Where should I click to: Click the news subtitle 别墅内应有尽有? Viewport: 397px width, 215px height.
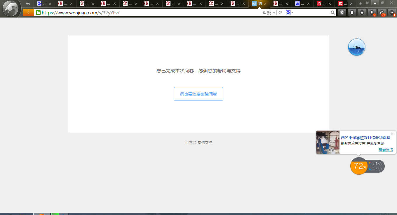[x=353, y=143]
